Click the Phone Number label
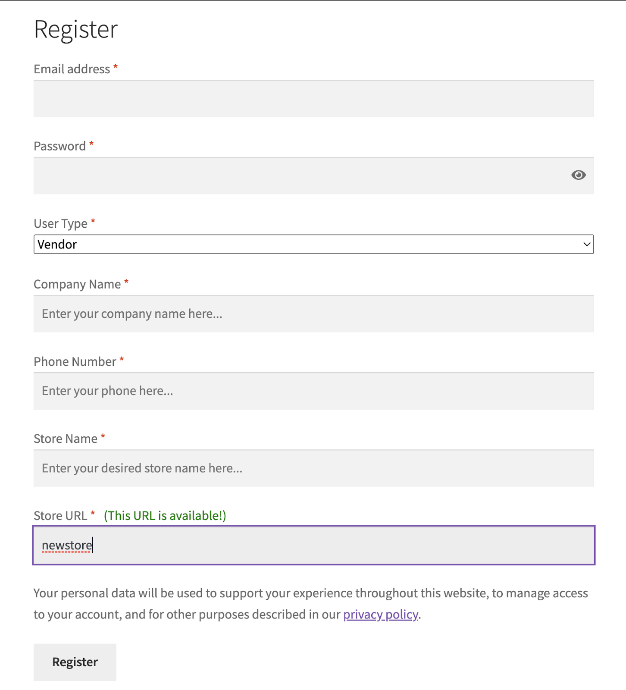626x690 pixels. pyautogui.click(x=75, y=362)
